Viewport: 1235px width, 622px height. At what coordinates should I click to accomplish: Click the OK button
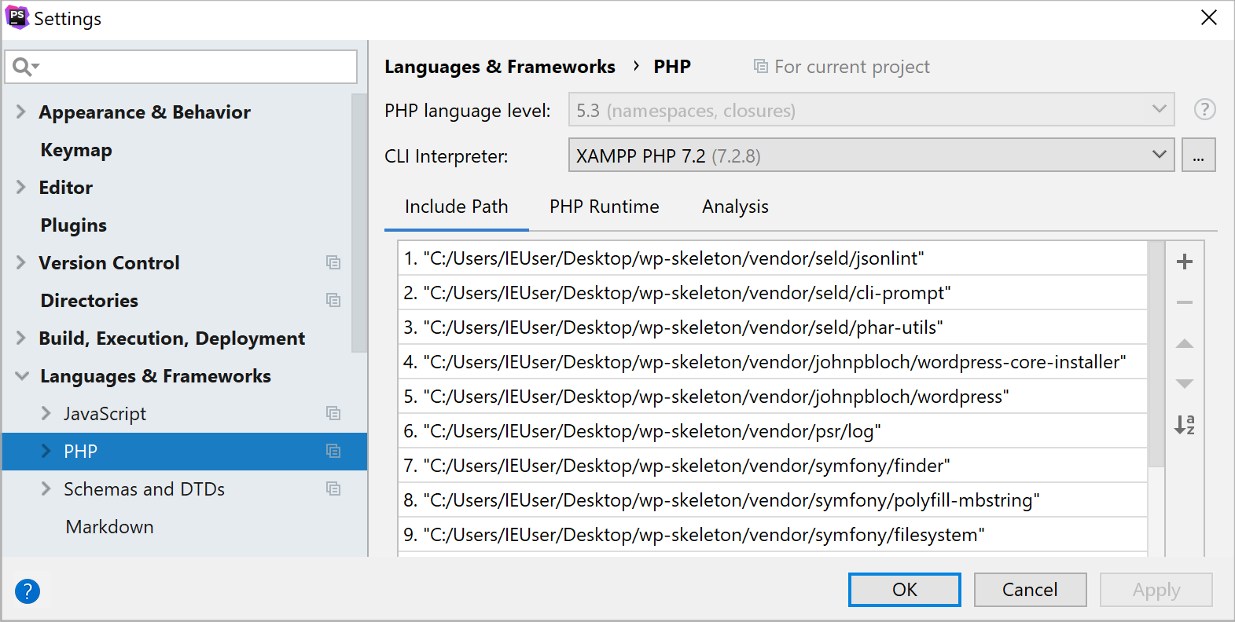click(904, 590)
